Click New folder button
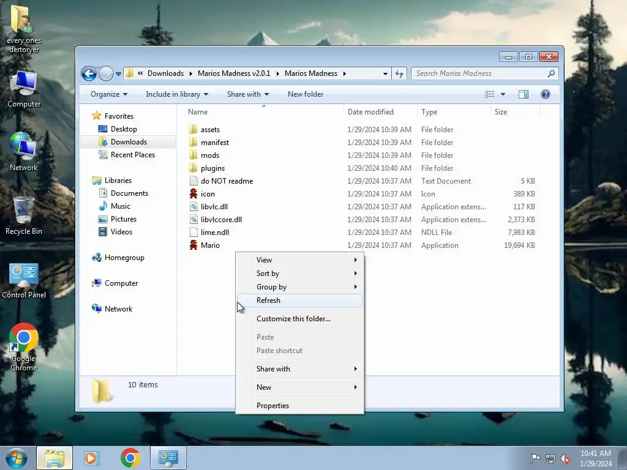Image resolution: width=627 pixels, height=470 pixels. (306, 94)
